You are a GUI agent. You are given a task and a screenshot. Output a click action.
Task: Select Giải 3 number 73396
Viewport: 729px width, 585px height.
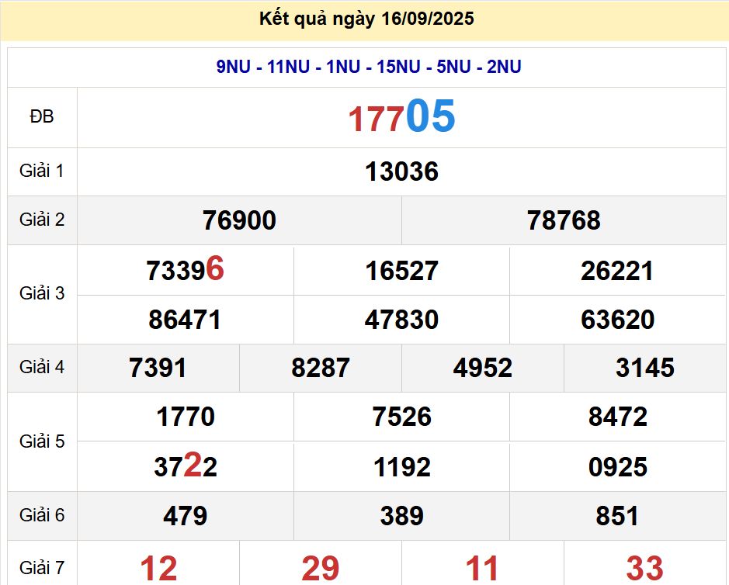point(185,271)
